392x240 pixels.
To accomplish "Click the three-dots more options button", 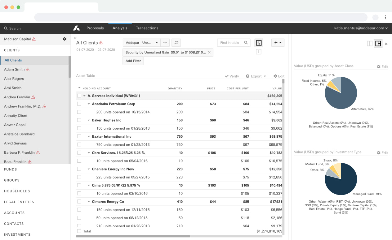I will tap(165, 43).
